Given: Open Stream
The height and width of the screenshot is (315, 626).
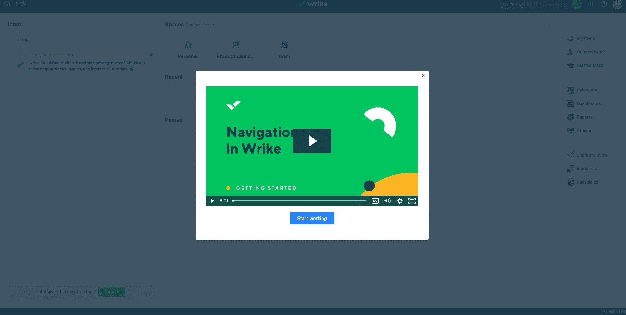Looking at the screenshot, I should click(x=579, y=130).
